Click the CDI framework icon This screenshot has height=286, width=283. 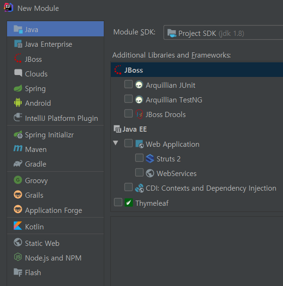140,188
